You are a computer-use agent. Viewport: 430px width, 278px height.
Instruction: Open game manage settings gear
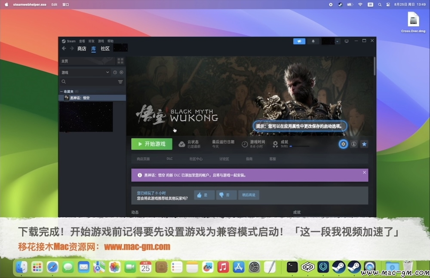click(x=343, y=144)
